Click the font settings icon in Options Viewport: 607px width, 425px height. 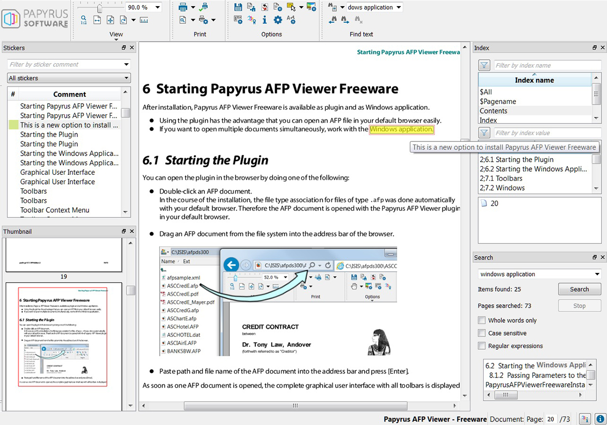291,20
